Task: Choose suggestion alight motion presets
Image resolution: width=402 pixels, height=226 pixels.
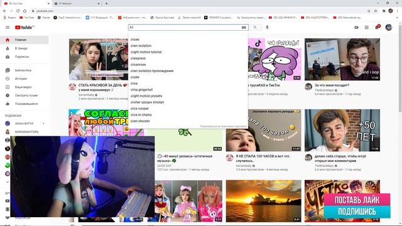Action: (x=188, y=96)
